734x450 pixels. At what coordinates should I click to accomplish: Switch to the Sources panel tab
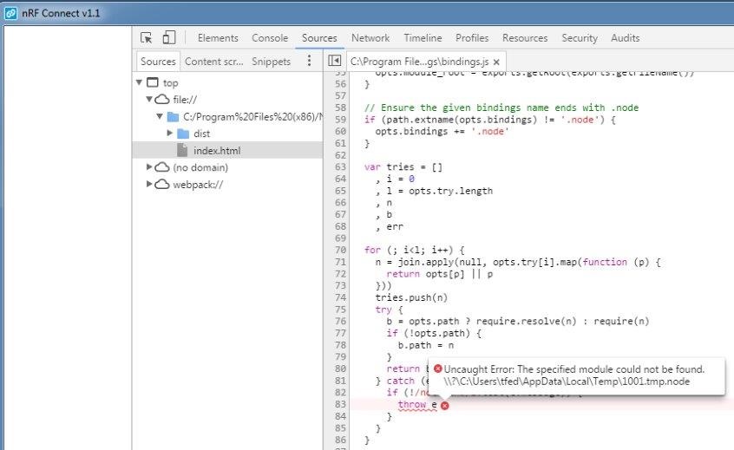319,38
